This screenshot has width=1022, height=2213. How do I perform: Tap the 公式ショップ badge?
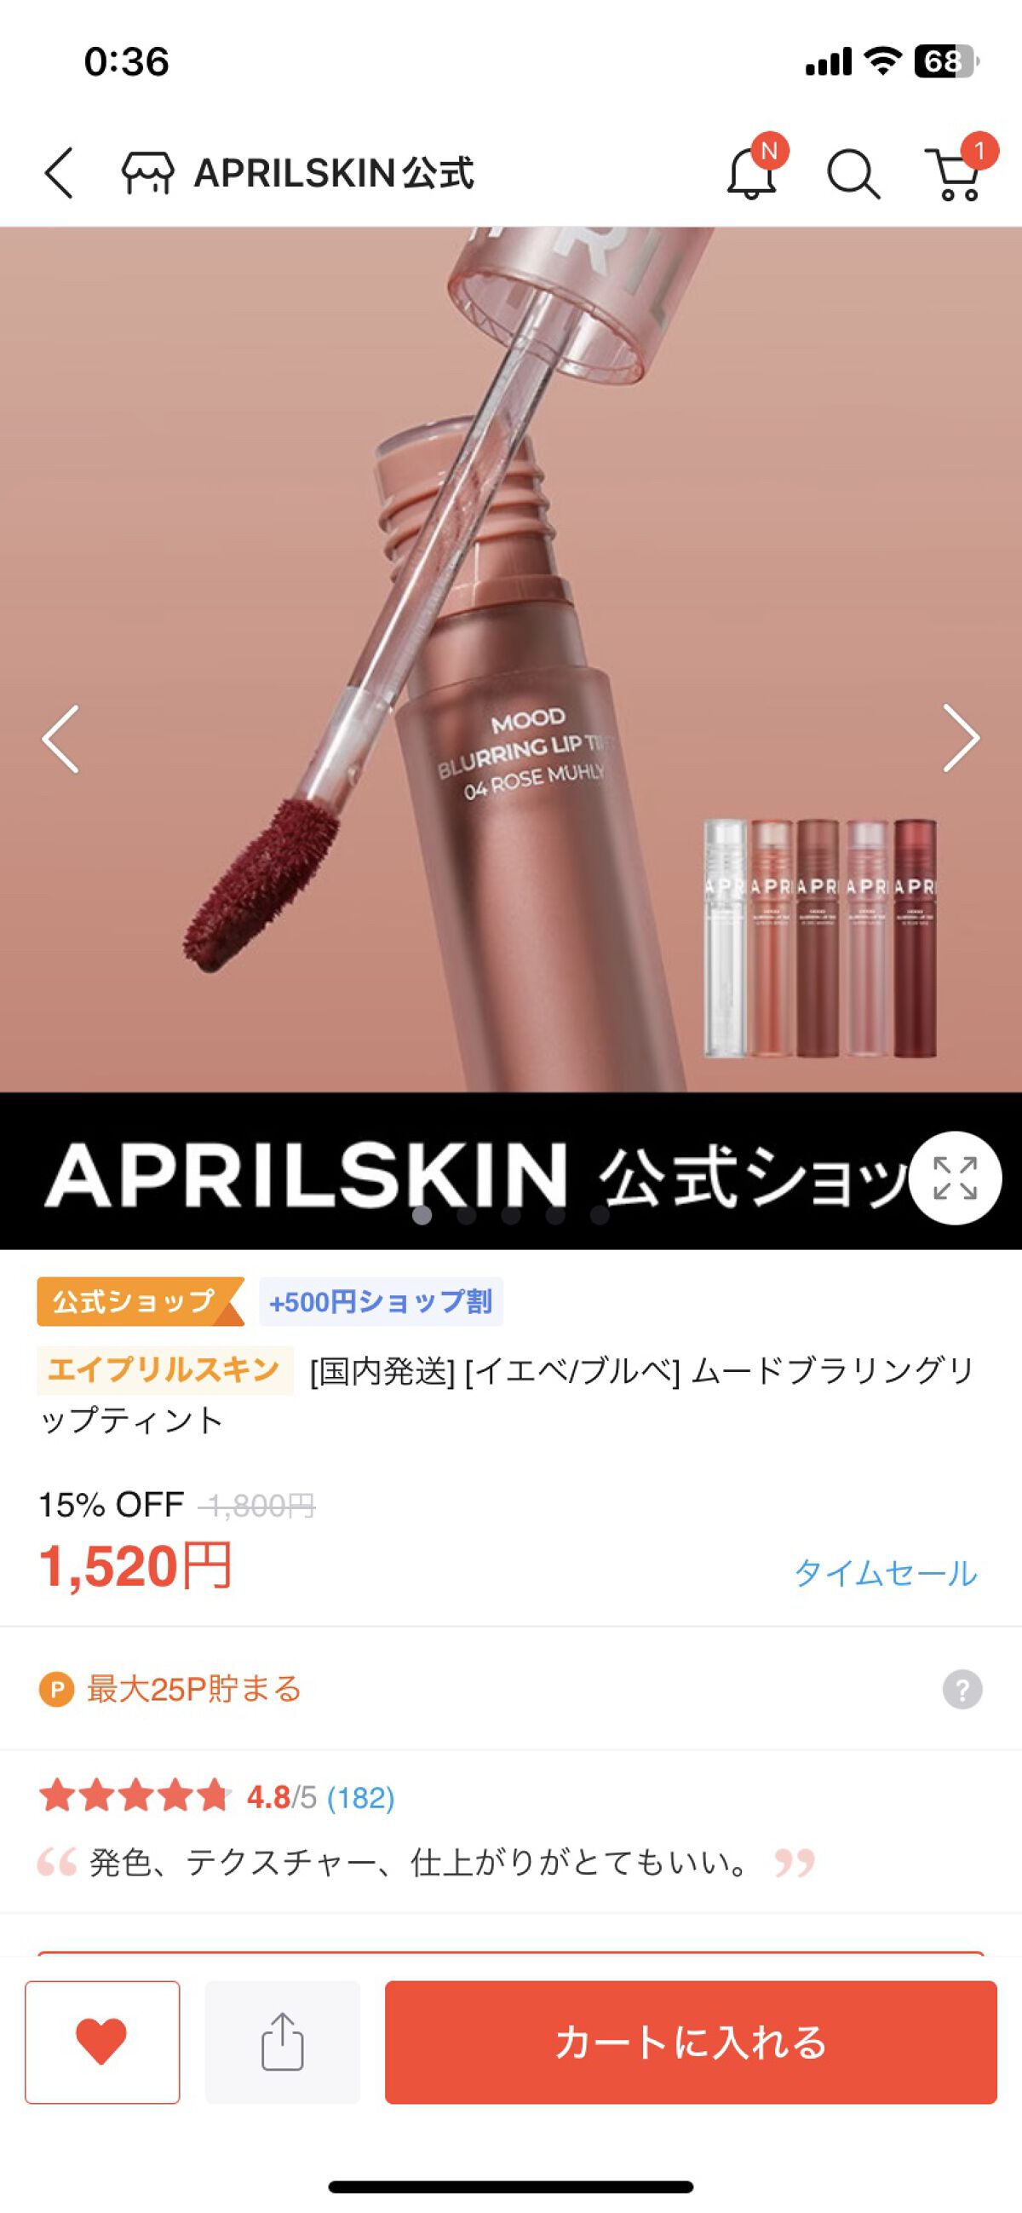pyautogui.click(x=140, y=1301)
